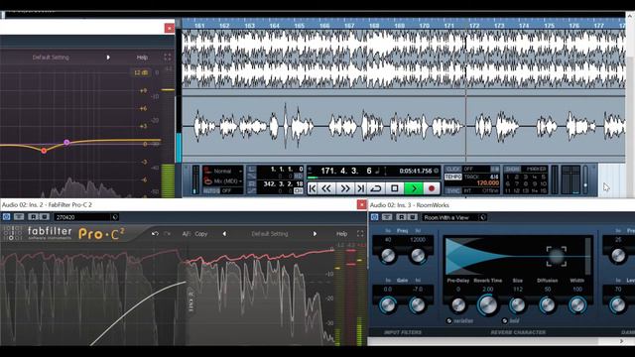Toggle full screen icon in EQ plugin

pyautogui.click(x=168, y=58)
